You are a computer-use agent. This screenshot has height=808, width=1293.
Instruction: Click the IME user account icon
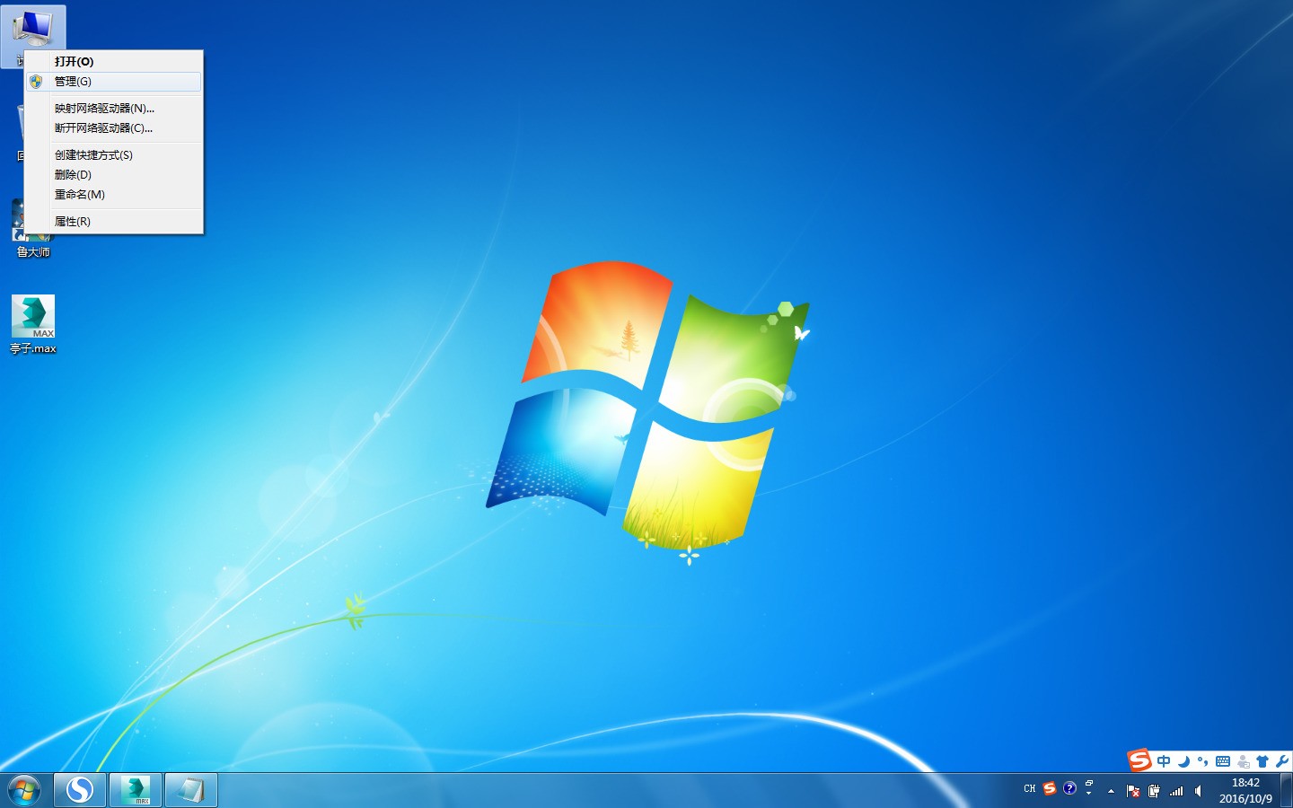(x=1243, y=761)
